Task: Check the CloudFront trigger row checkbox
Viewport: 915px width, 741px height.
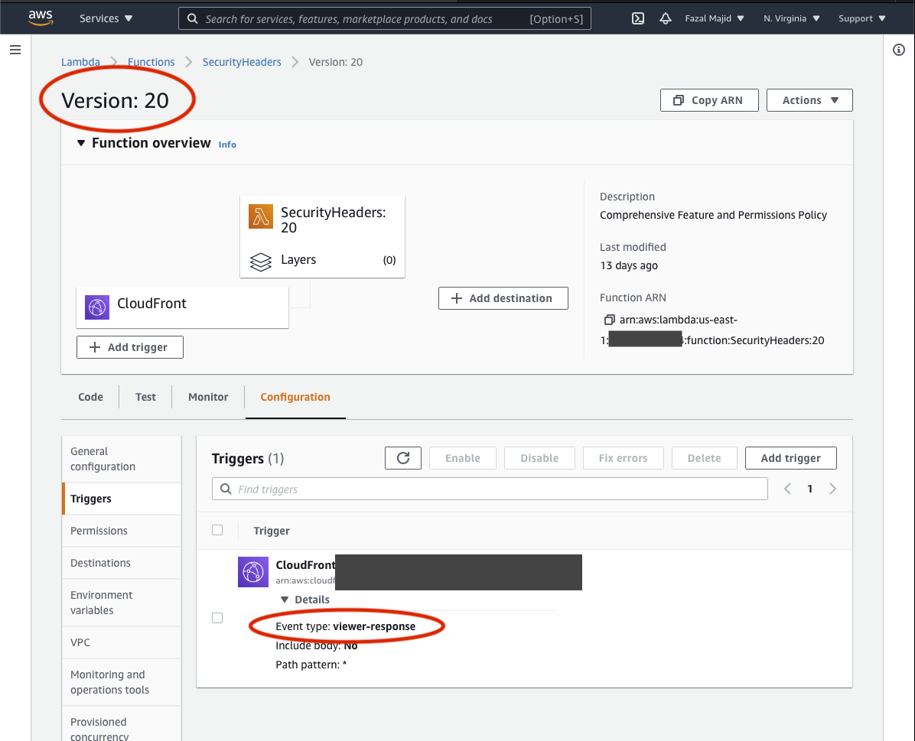Action: tap(217, 618)
